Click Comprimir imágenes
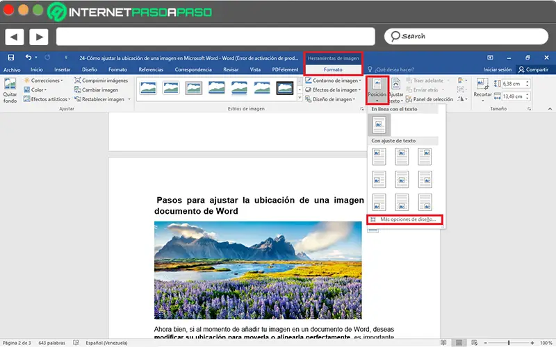The image size is (556, 347). click(x=101, y=81)
